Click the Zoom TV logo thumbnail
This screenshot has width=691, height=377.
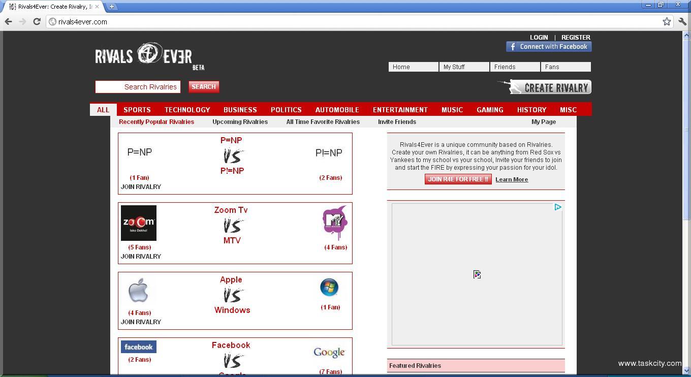coord(139,223)
